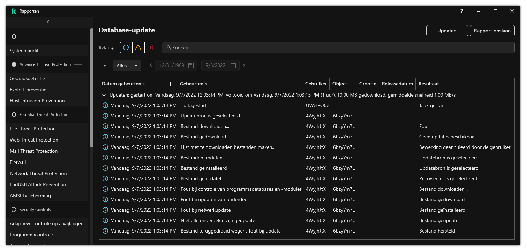The width and height of the screenshot is (526, 251).
Task: Go to the next time period arrow
Action: coord(244,65)
